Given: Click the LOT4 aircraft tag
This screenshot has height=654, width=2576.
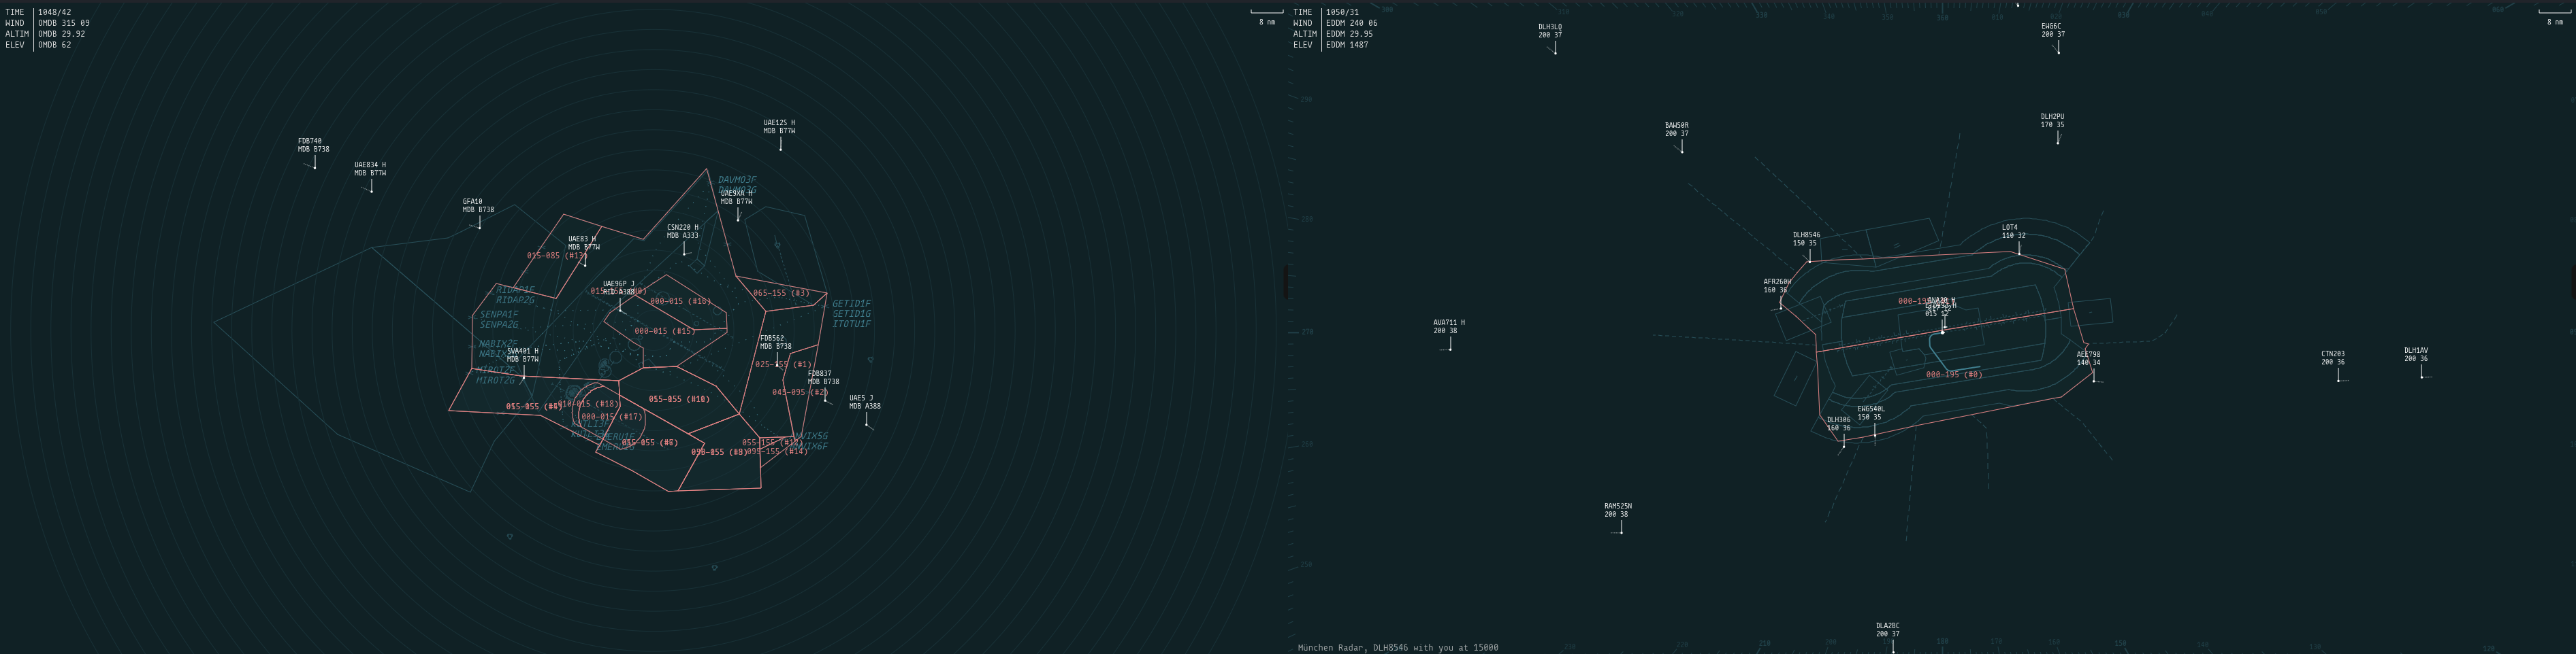Looking at the screenshot, I should tap(2014, 232).
